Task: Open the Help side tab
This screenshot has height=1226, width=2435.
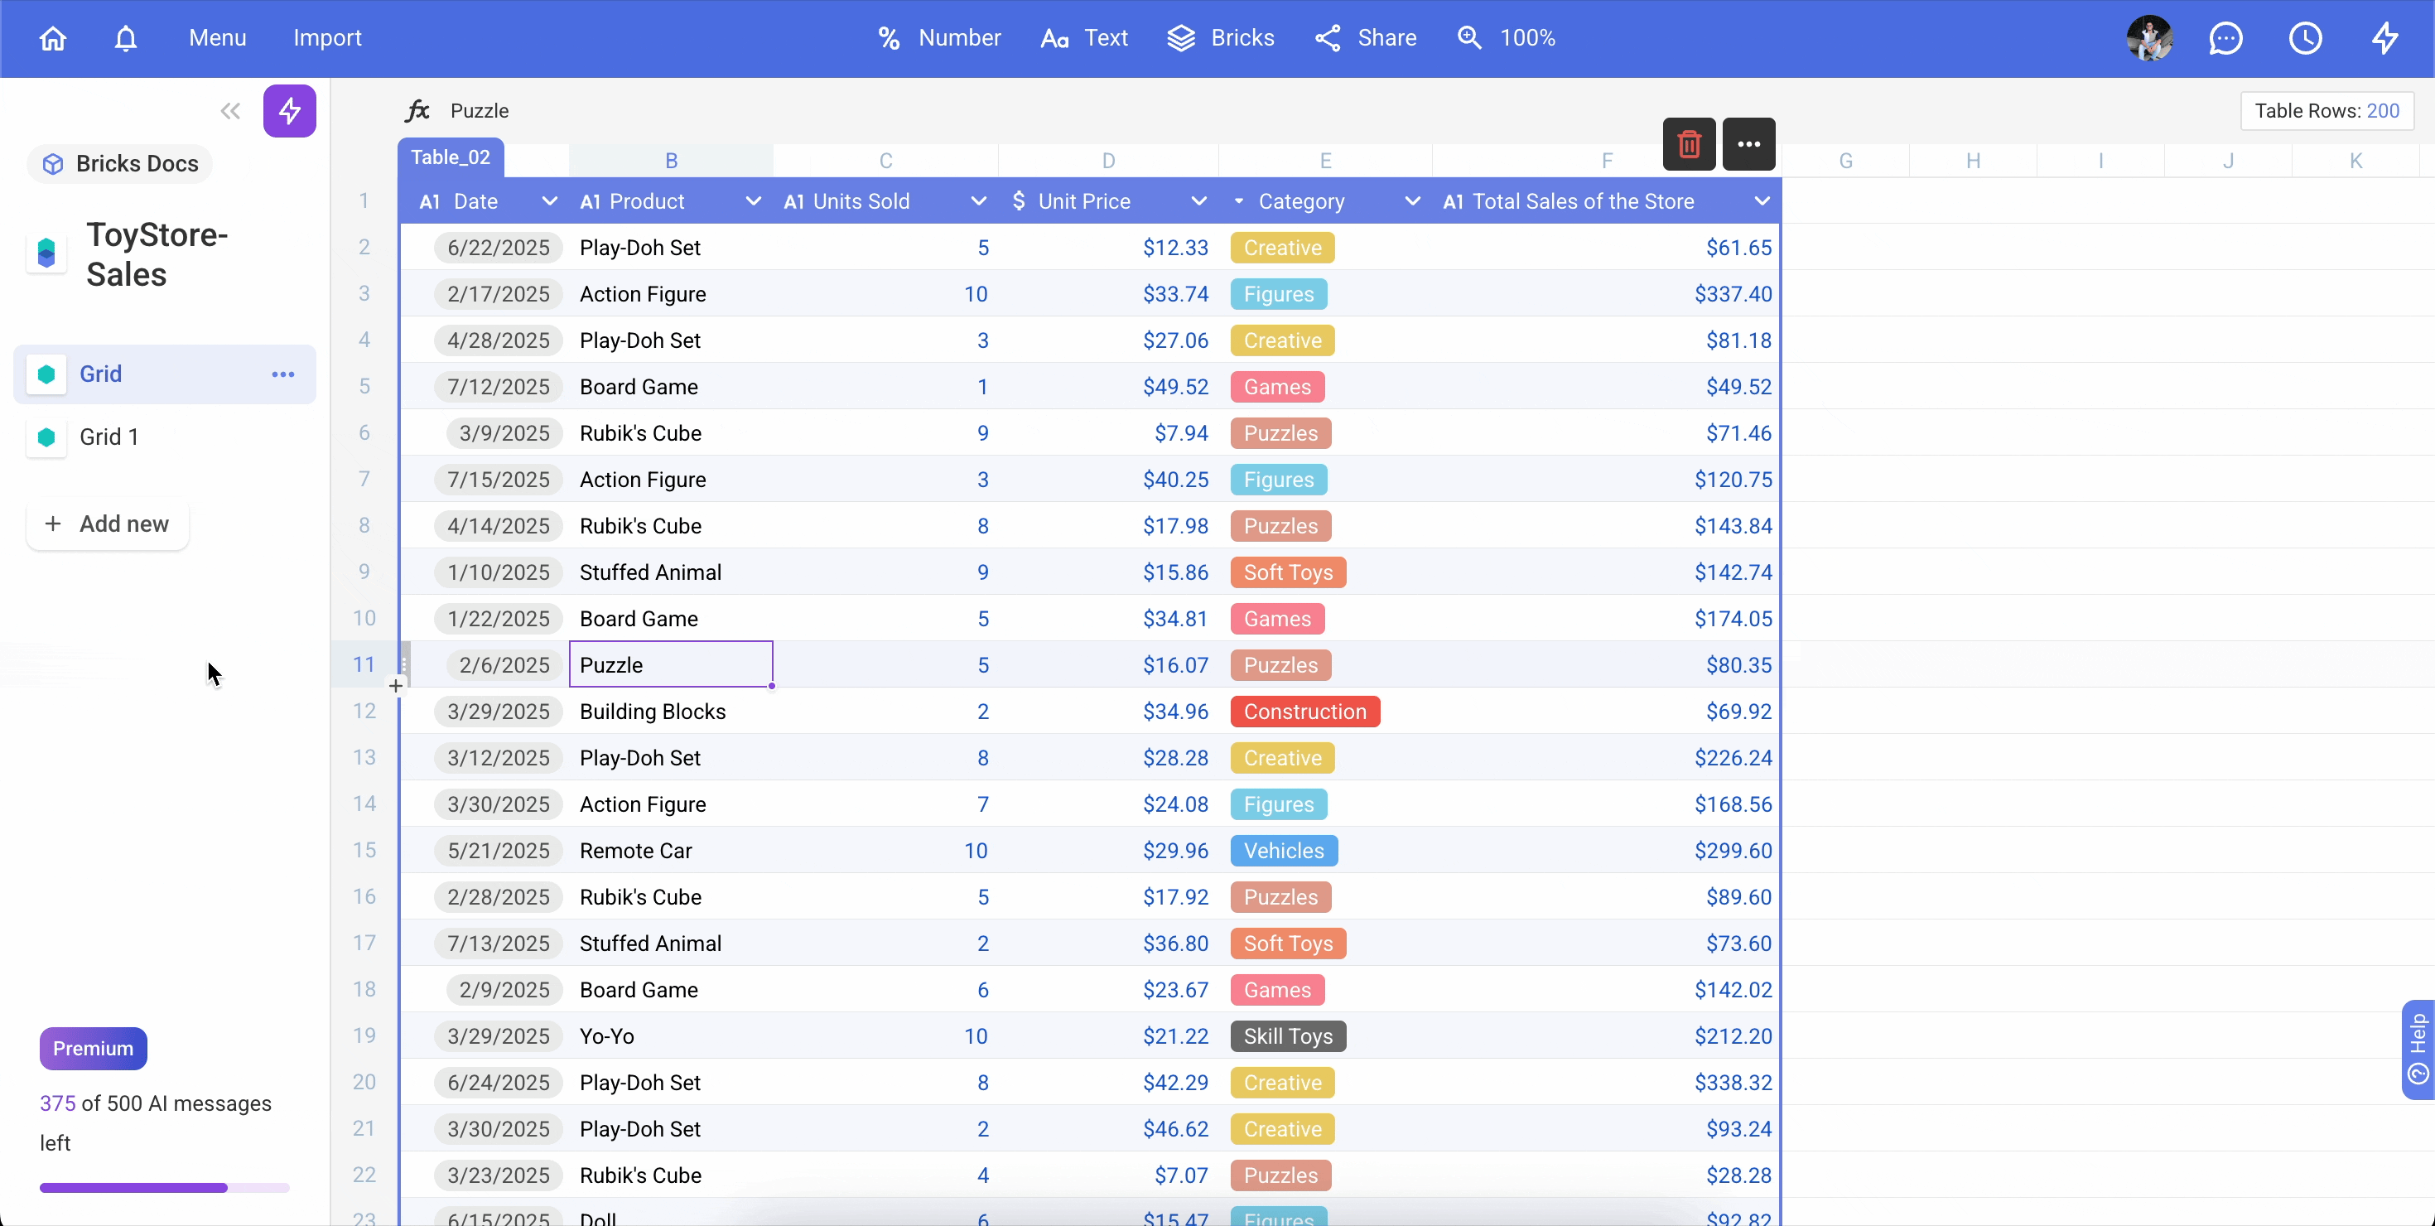Action: (x=2417, y=1048)
